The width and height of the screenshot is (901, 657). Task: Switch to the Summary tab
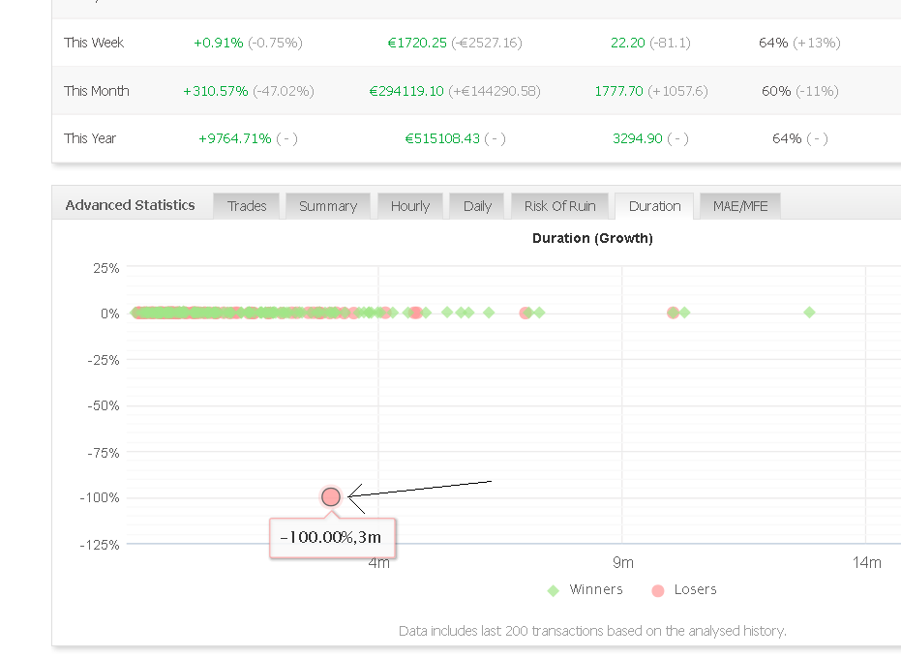(x=328, y=206)
